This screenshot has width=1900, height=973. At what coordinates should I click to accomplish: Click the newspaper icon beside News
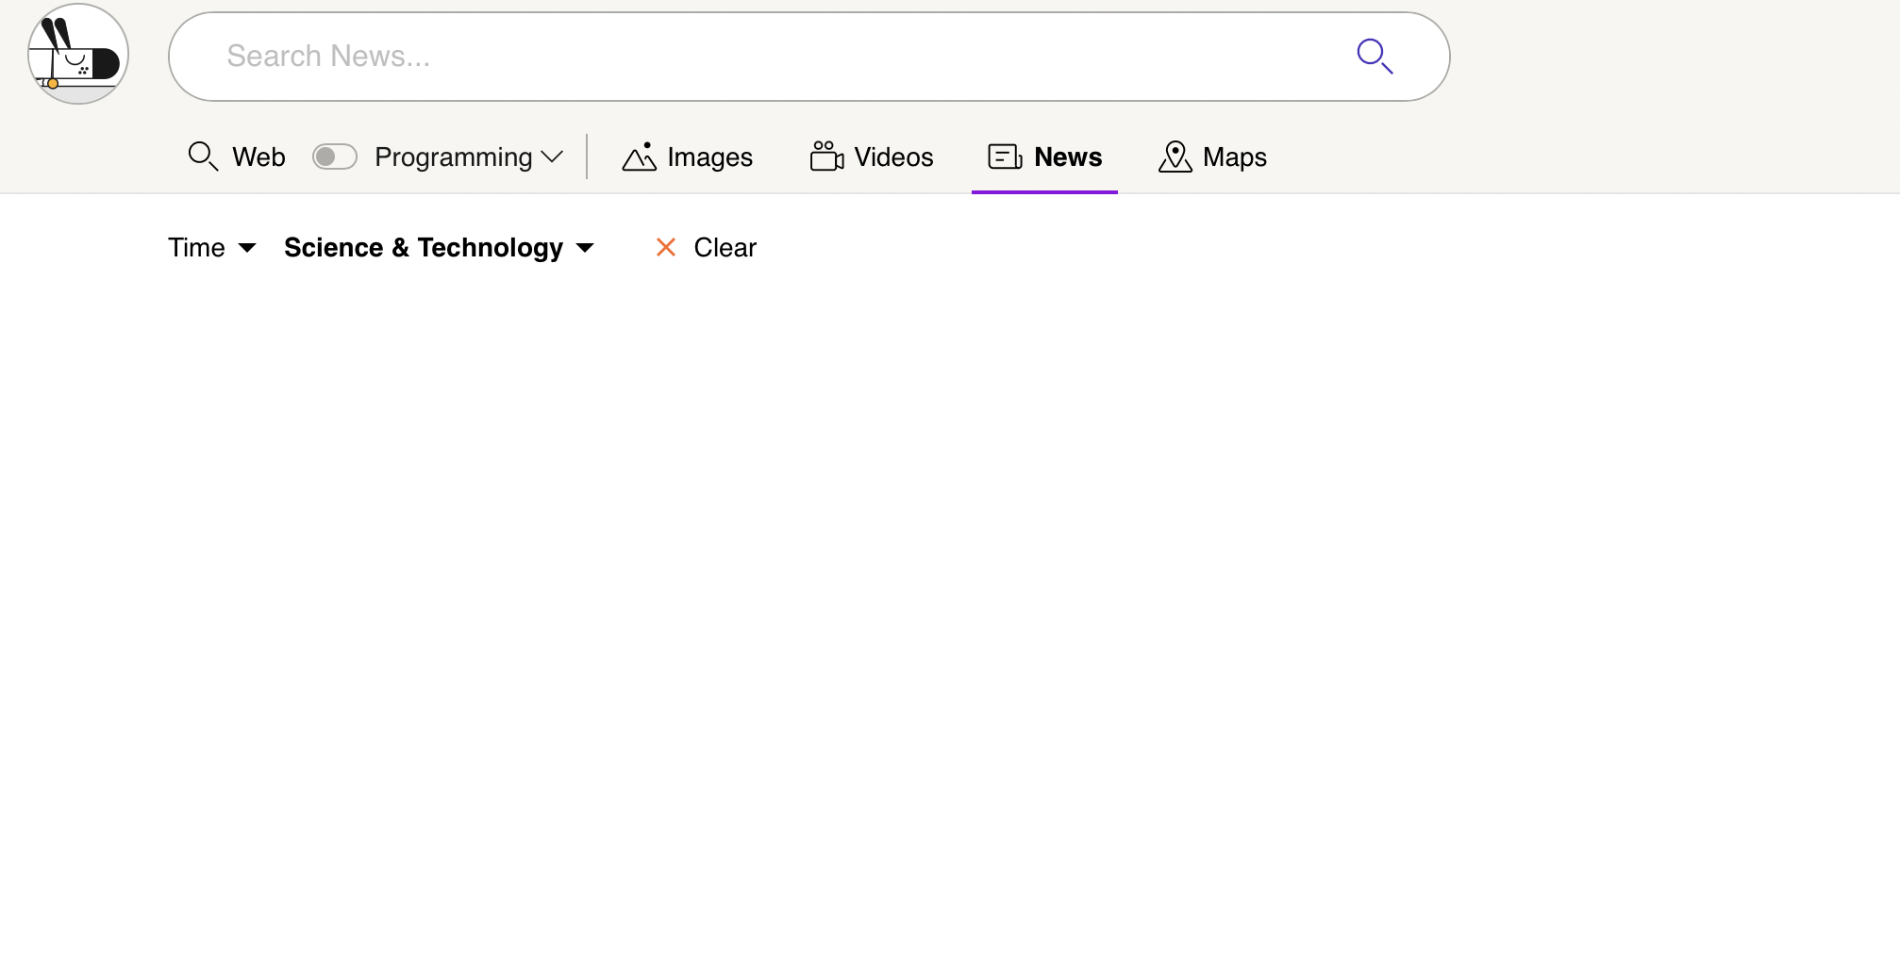1005,157
